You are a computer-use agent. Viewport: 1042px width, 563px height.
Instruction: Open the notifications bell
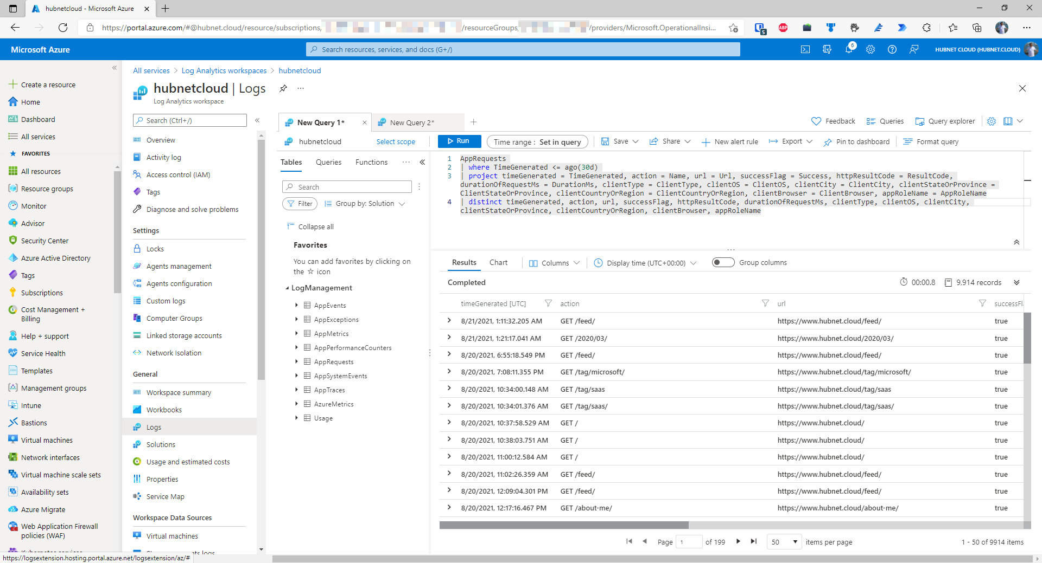[x=849, y=49]
